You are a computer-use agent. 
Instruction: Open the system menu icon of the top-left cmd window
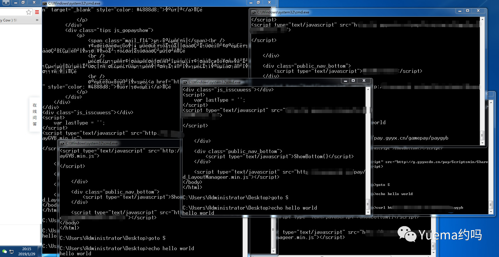coord(45,3)
